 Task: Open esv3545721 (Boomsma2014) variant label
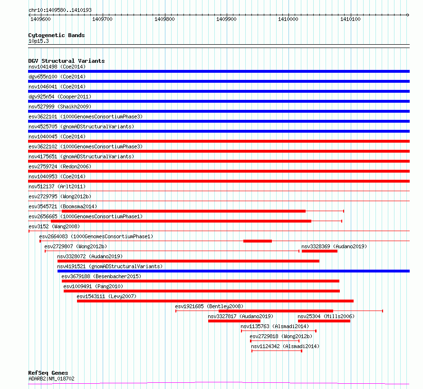(x=63, y=206)
